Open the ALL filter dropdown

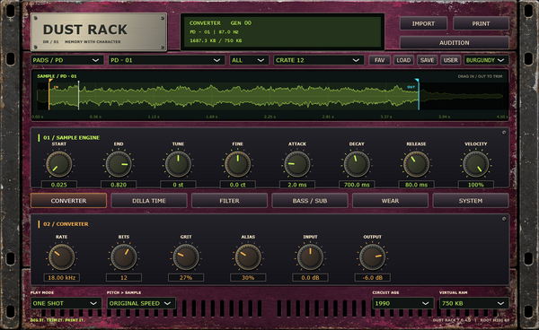pos(249,60)
